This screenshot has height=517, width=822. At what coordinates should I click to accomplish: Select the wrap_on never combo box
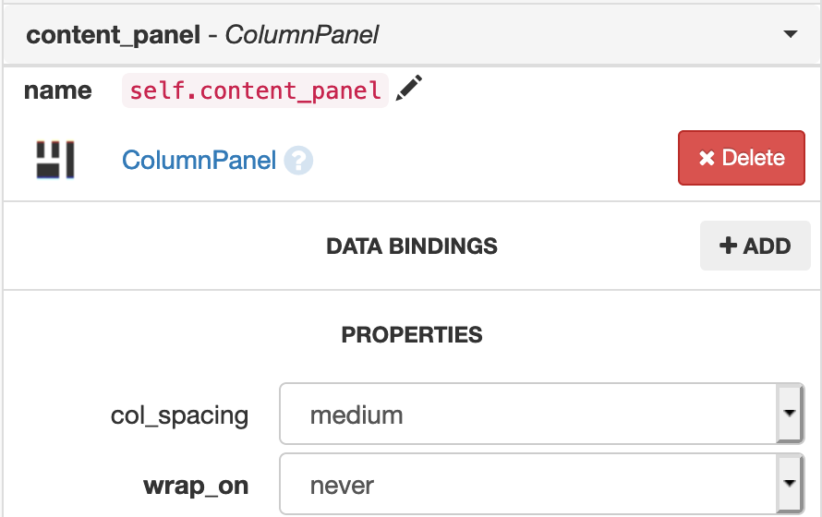541,484
